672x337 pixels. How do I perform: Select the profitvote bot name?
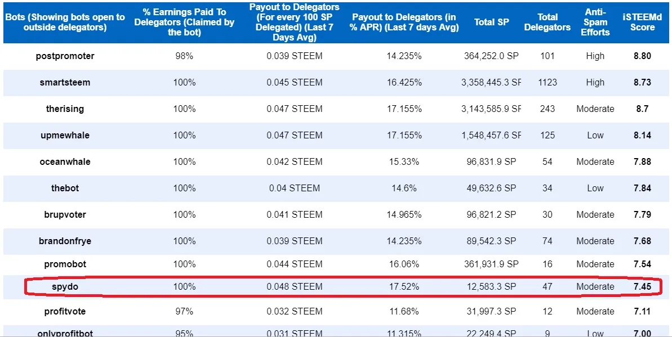(x=65, y=311)
